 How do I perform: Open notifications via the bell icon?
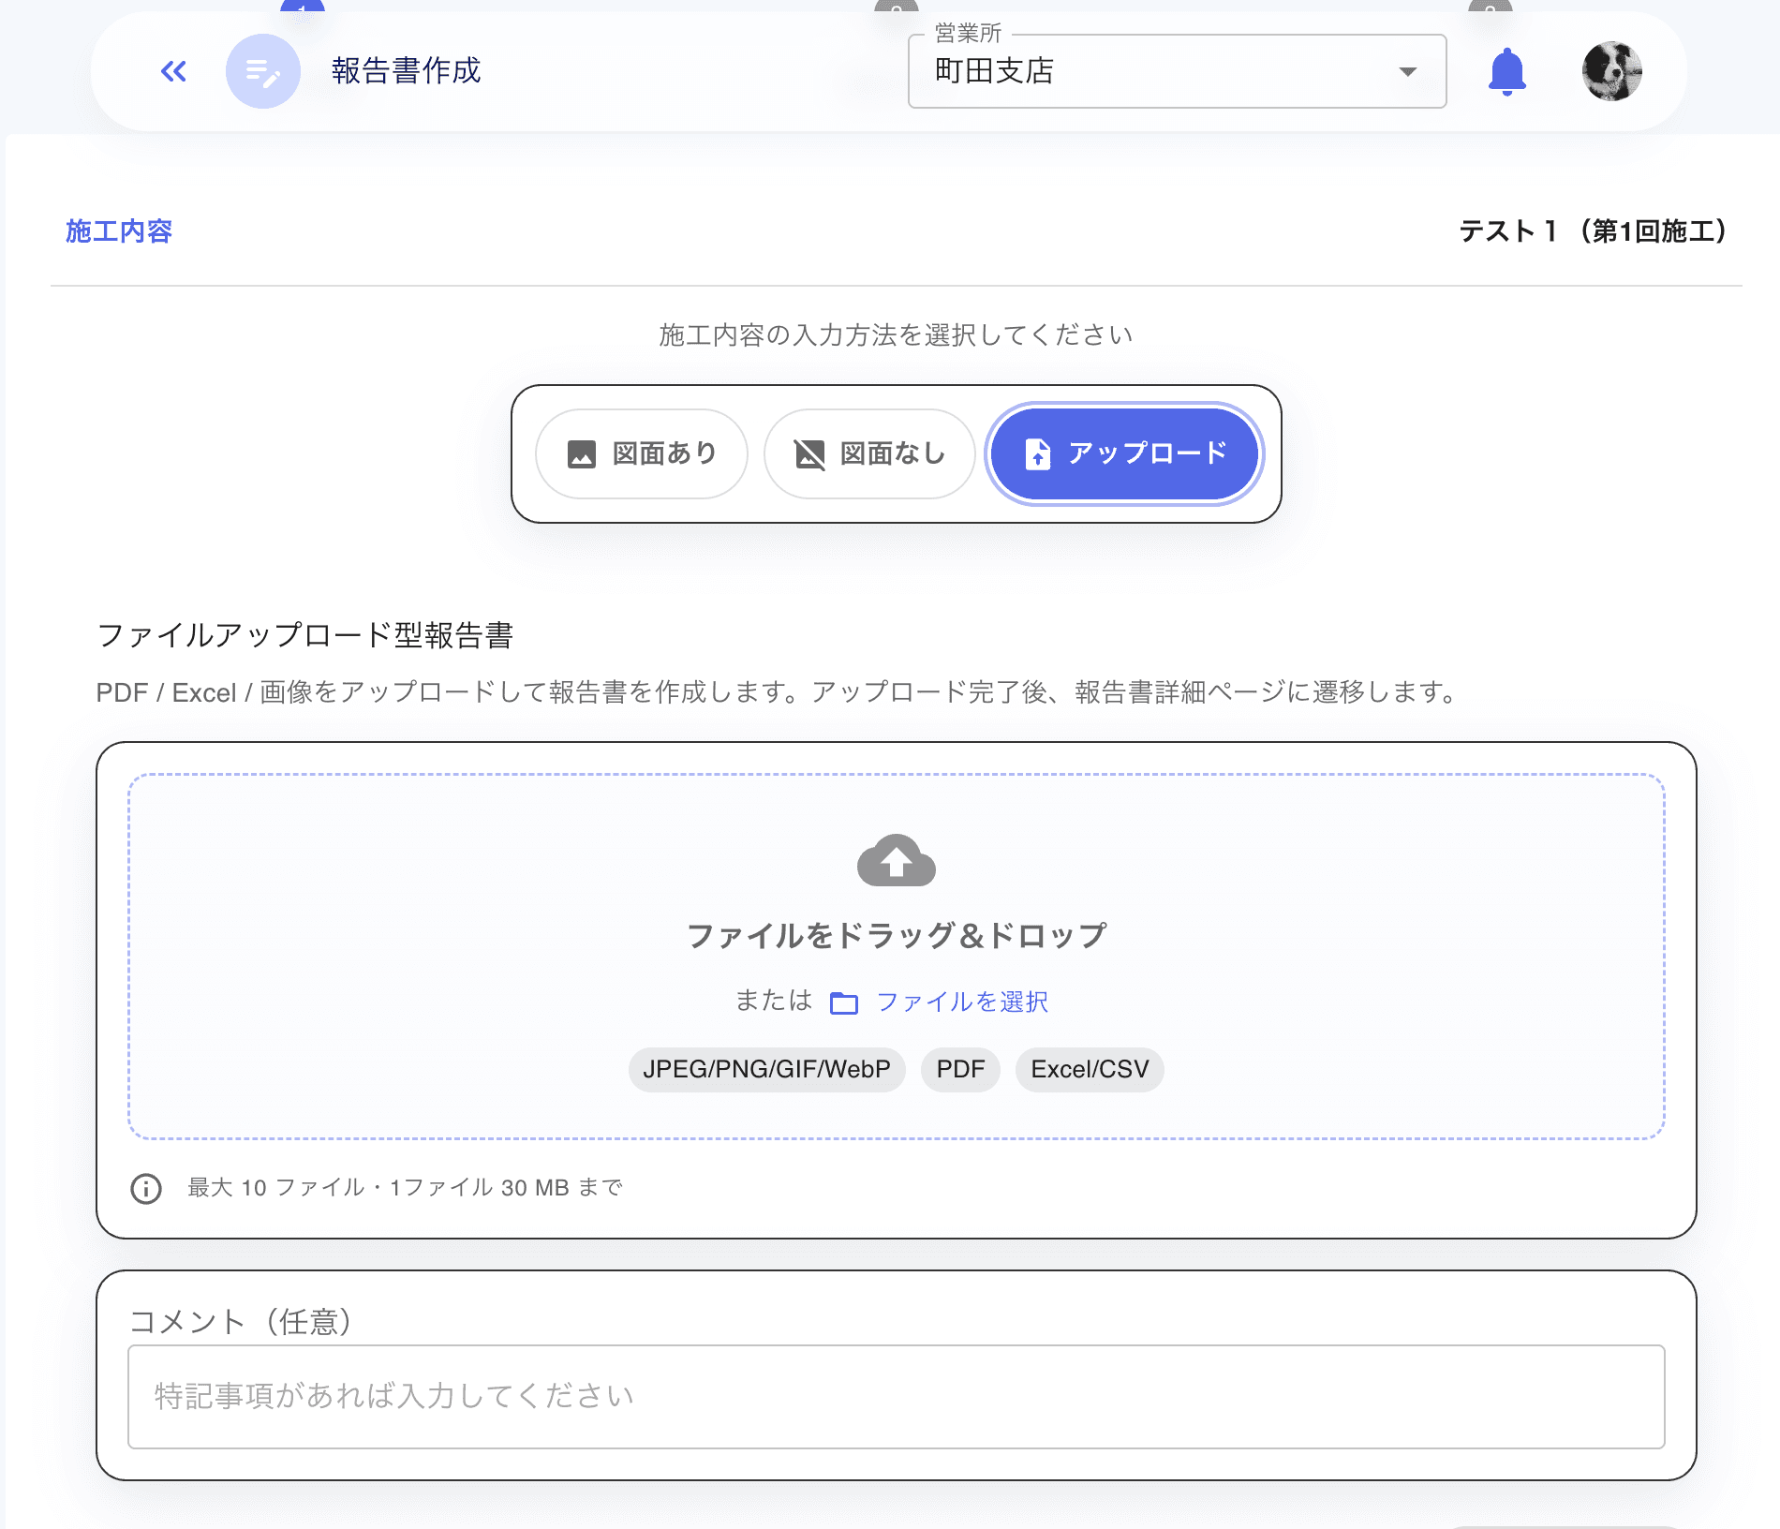1507,71
